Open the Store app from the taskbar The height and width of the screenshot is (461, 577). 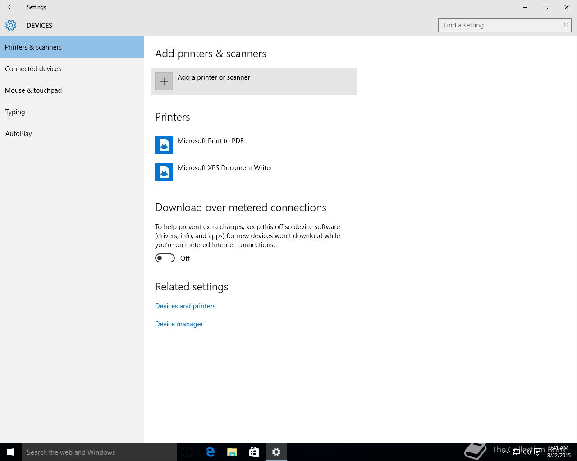pos(254,452)
